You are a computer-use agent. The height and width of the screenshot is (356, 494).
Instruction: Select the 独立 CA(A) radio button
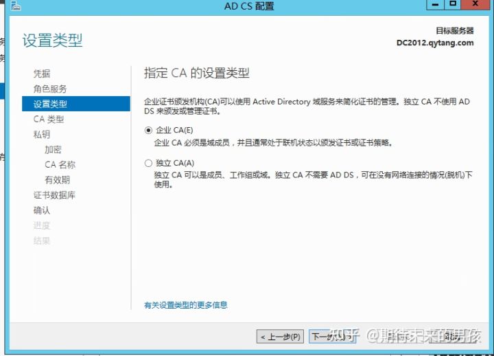[148, 163]
